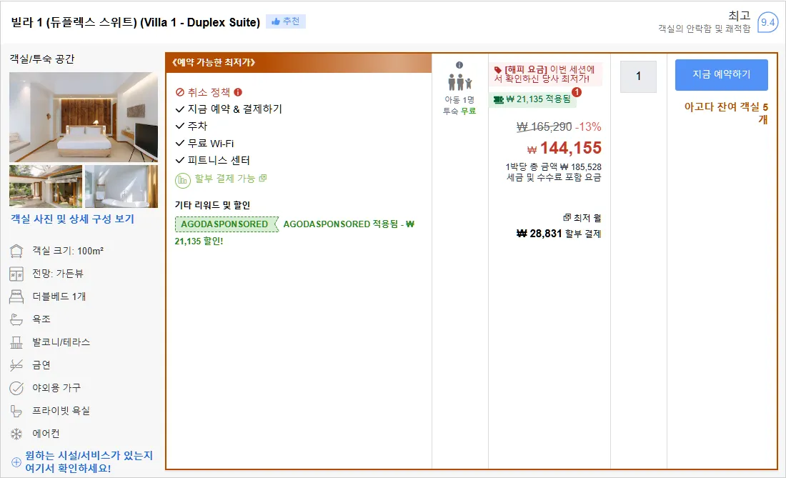This screenshot has width=786, height=478.
Task: Open the bathtub photo thumbnail
Action: point(121,186)
